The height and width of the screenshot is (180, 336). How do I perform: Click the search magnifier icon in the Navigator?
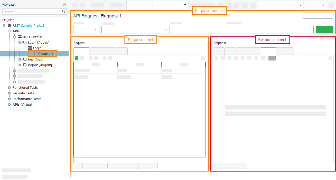[x=64, y=12]
